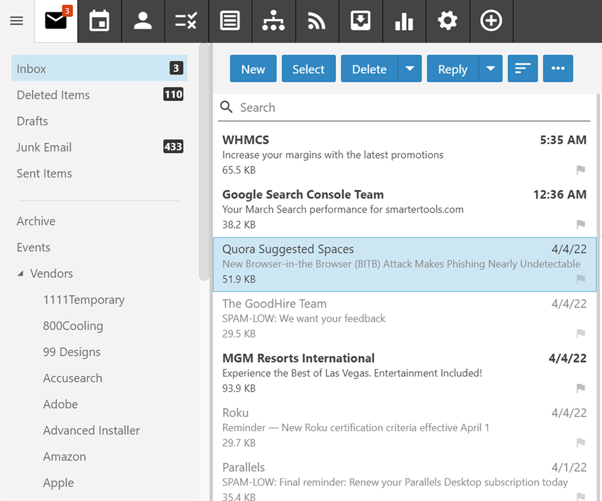Open the Reply dropdown arrow
Screen dimensions: 602x501
(x=491, y=68)
